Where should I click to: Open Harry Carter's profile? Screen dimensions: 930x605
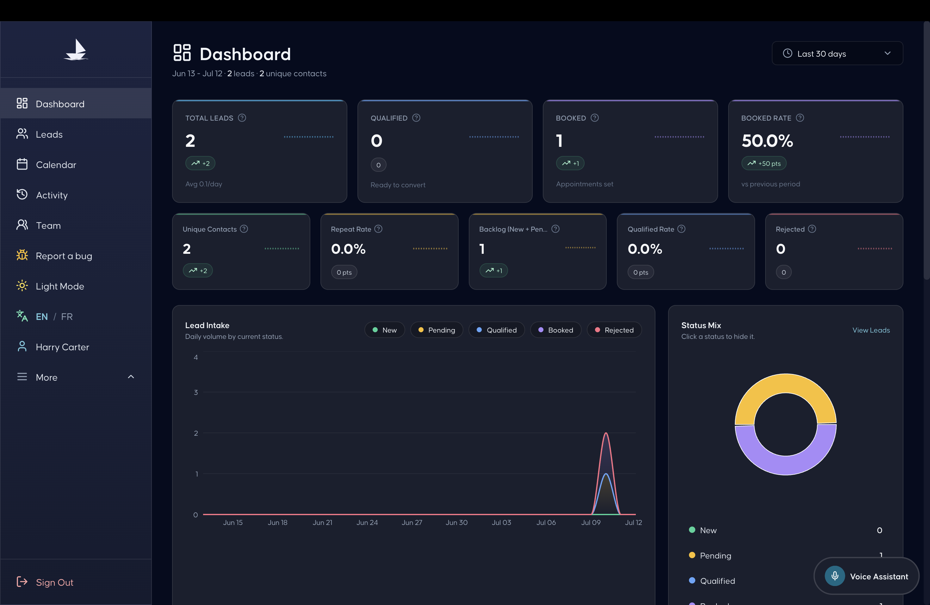pyautogui.click(x=76, y=347)
